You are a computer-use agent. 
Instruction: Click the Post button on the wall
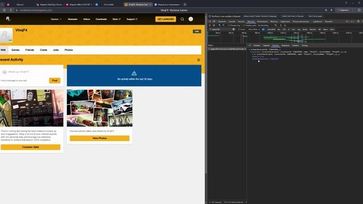click(54, 80)
